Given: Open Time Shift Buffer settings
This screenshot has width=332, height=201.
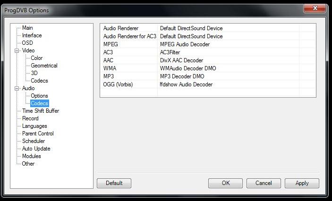Looking at the screenshot, I should (40, 111).
